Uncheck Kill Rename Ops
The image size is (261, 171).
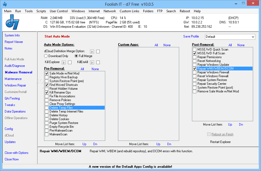tap(46, 92)
